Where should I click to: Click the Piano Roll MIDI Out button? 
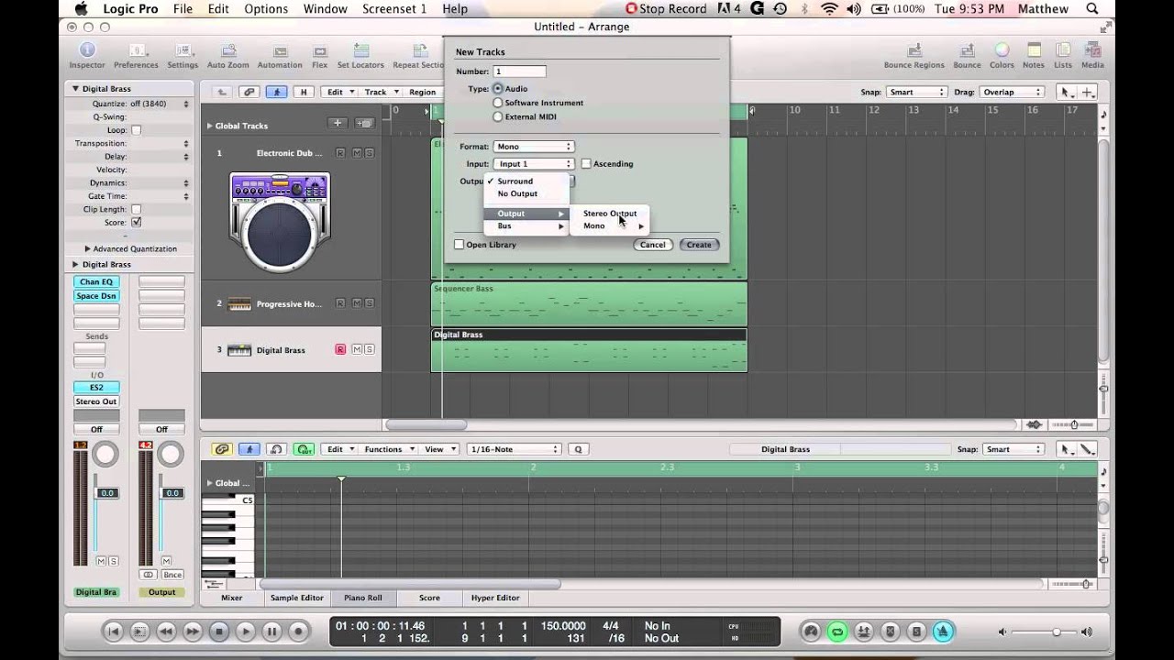(x=304, y=449)
